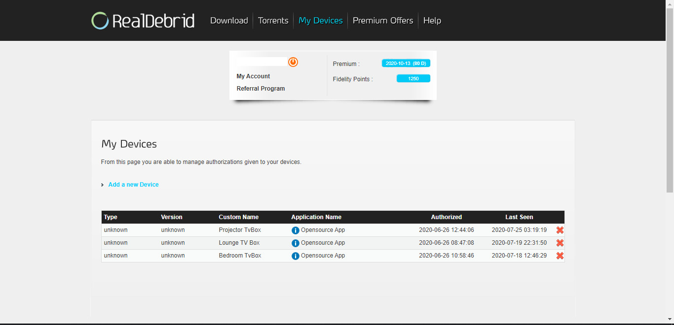Open Premium Offers page
The image size is (674, 325).
tap(383, 21)
